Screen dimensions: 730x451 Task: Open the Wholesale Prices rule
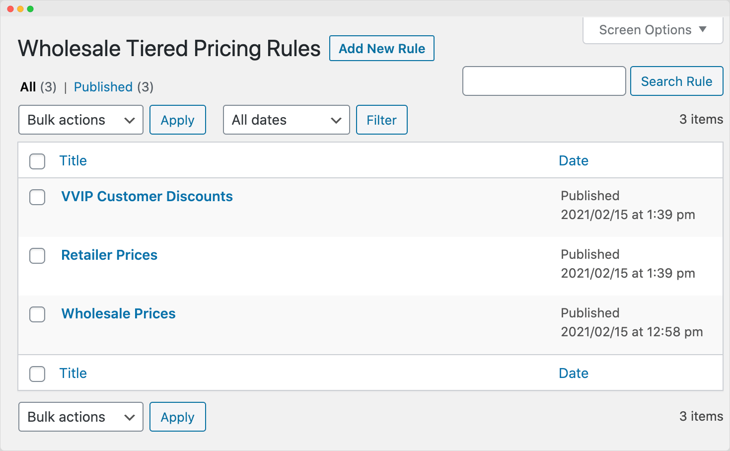click(118, 313)
